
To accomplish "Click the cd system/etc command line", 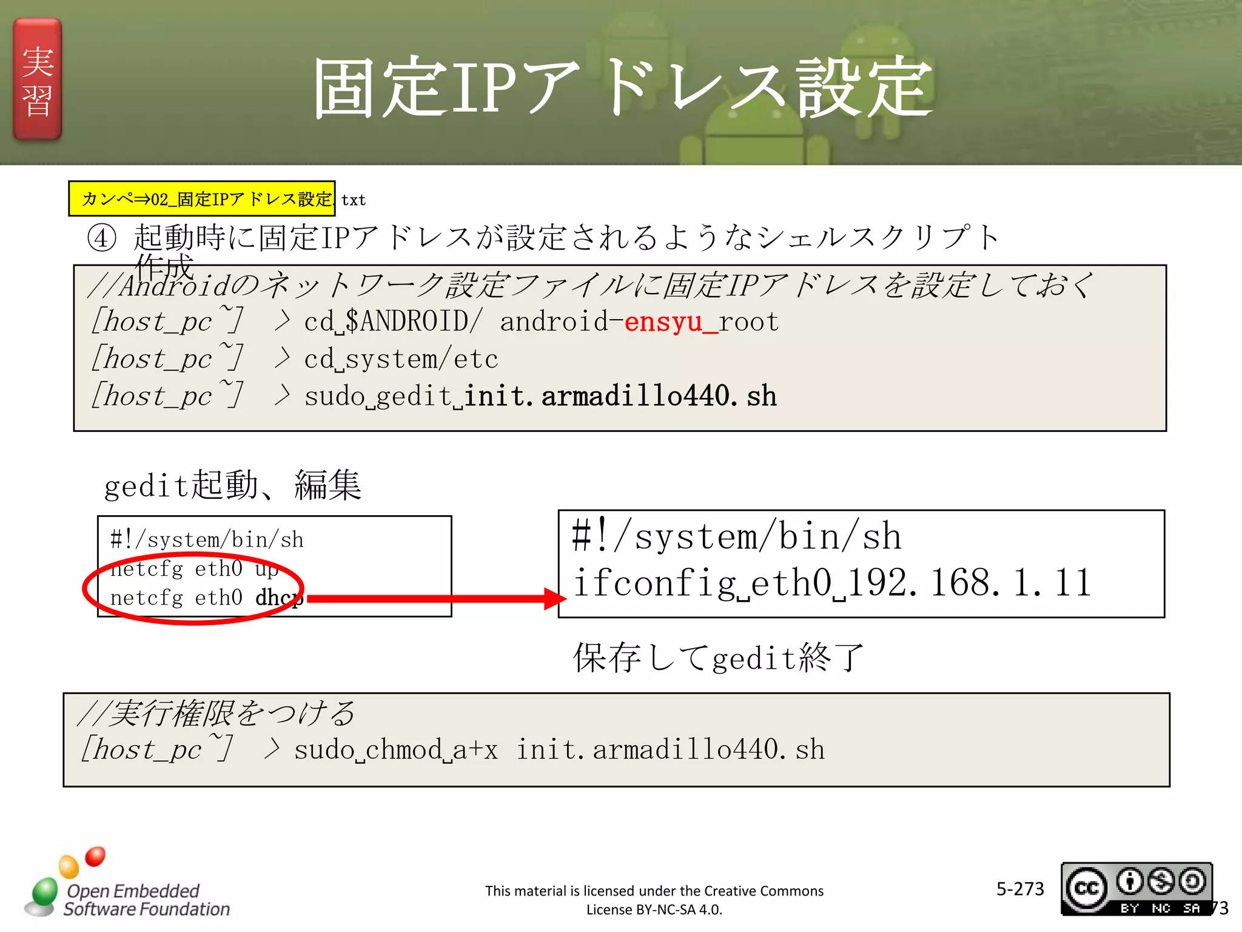I will pos(295,359).
